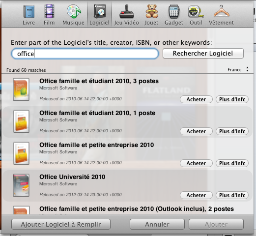Open Plus d'Info for Office petite entreprise 2010
The height and width of the screenshot is (236, 256).
[232, 163]
